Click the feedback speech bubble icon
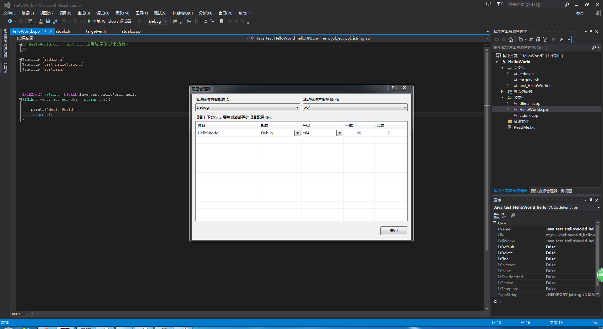Screen dimensions: 603x329 click(489, 4)
